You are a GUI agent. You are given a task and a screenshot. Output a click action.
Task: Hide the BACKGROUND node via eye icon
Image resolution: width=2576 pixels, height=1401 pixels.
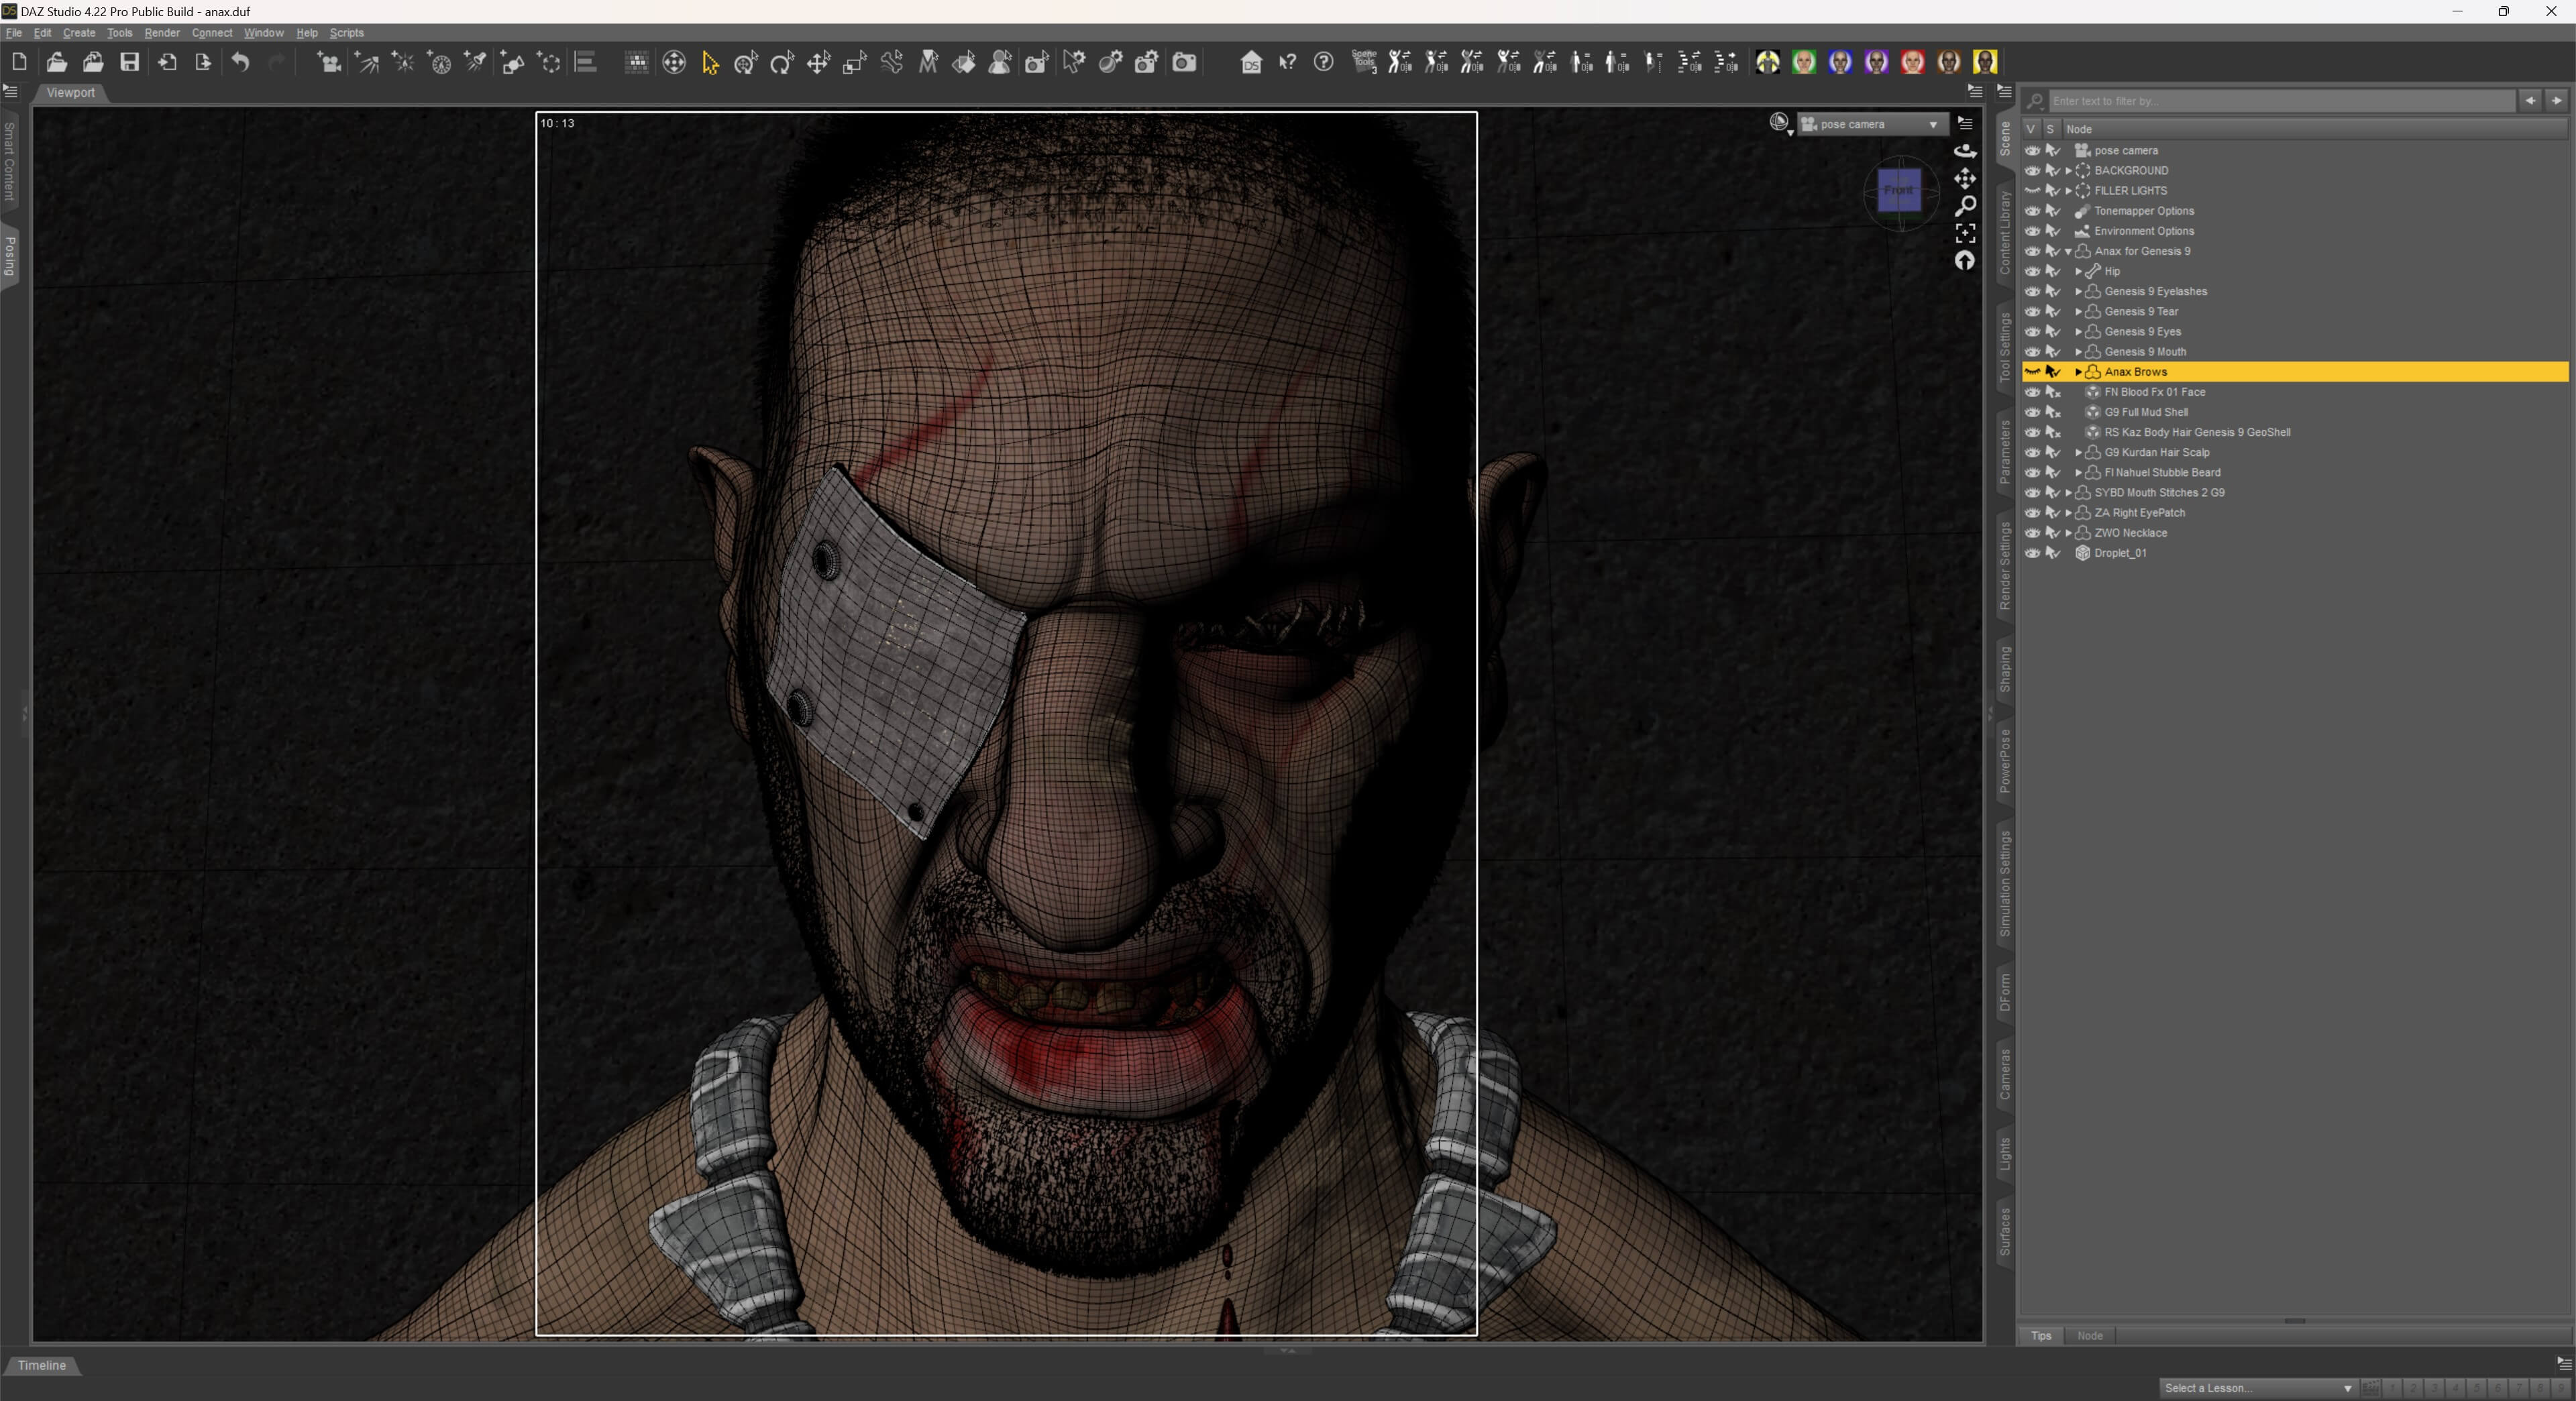point(2032,170)
